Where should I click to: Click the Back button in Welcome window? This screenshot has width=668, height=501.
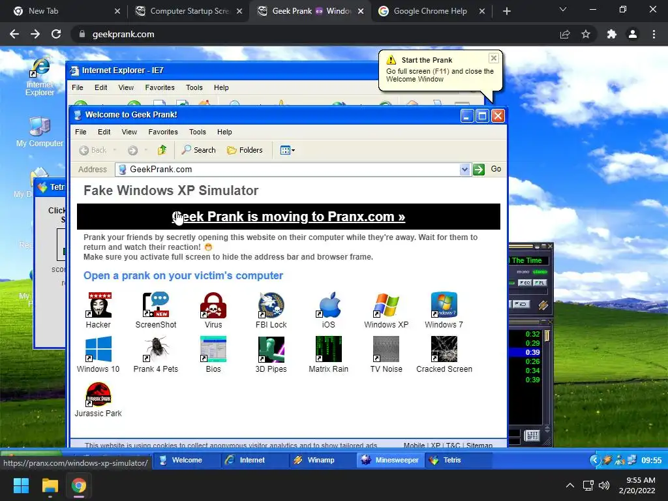(93, 150)
